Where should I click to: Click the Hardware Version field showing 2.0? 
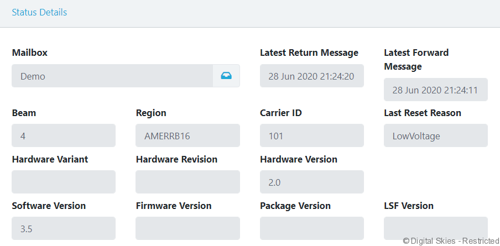click(x=312, y=182)
